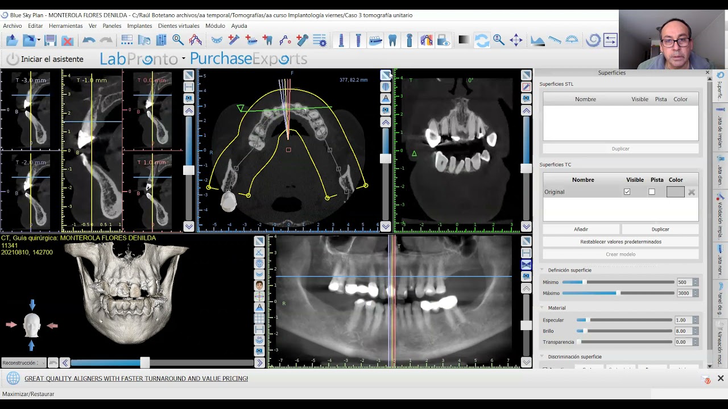Viewport: 728px width, 409px height.
Task: Click the Especular value input field
Action: 682,320
